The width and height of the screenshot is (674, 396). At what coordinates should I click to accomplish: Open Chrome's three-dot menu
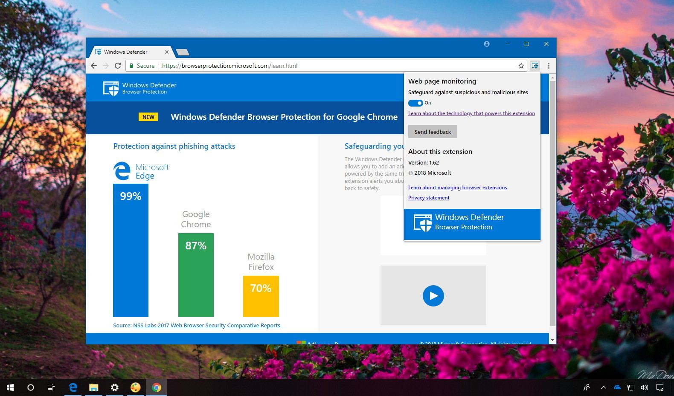click(549, 66)
